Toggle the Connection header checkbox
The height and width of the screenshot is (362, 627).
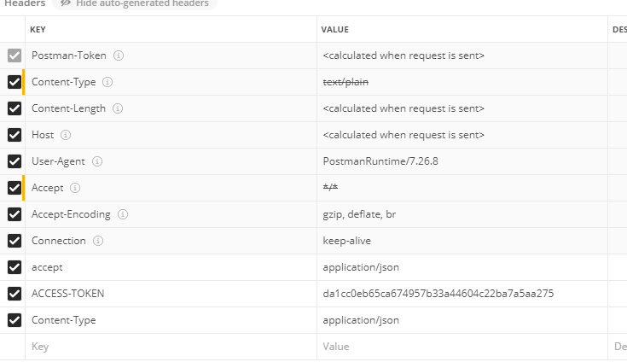click(14, 241)
